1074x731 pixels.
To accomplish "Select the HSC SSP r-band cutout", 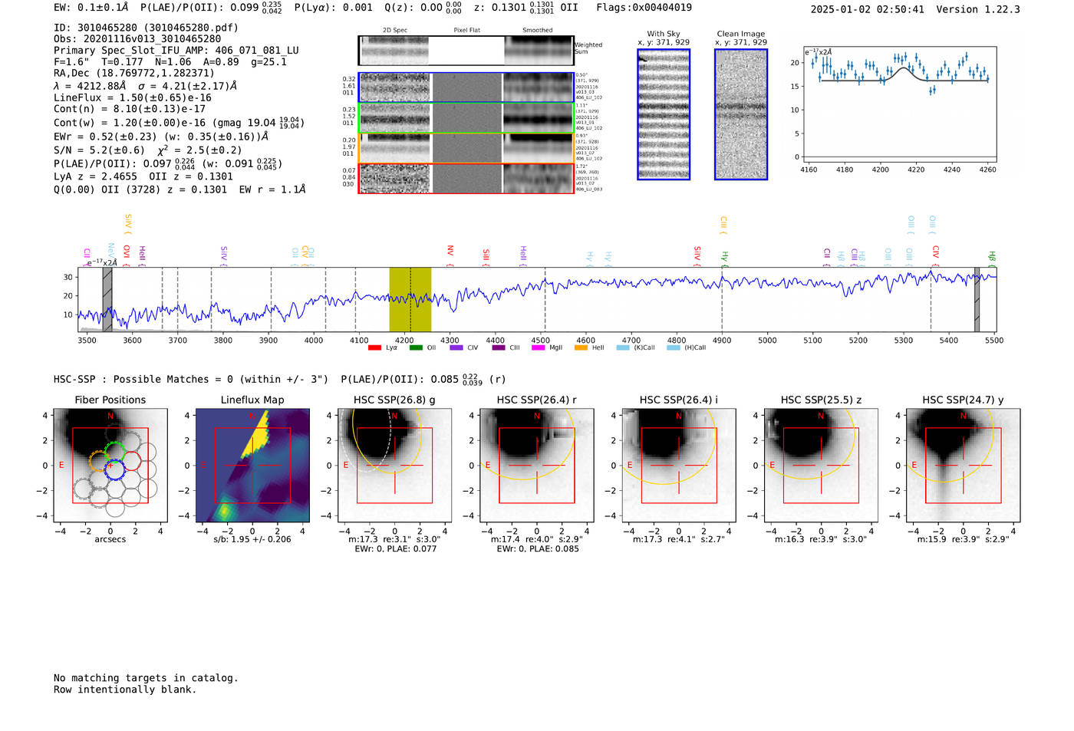I will (x=537, y=466).
